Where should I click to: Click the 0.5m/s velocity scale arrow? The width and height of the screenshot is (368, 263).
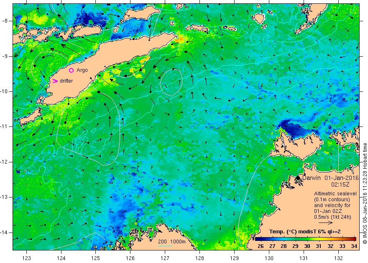(x=326, y=223)
